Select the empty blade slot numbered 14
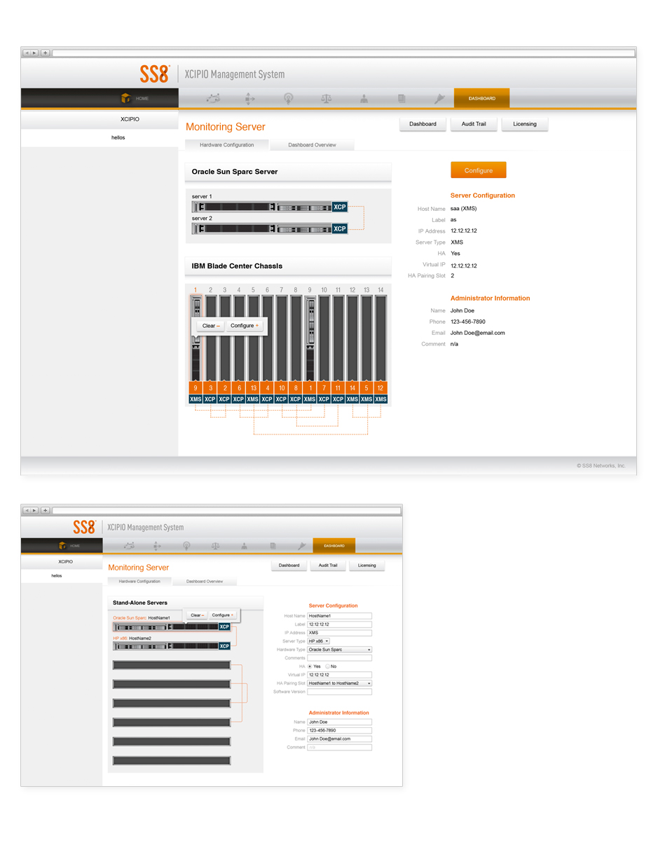 click(x=381, y=338)
